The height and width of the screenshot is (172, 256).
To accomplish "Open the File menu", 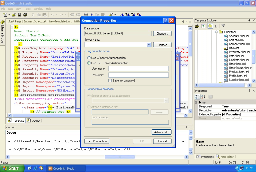I will click(3, 9).
